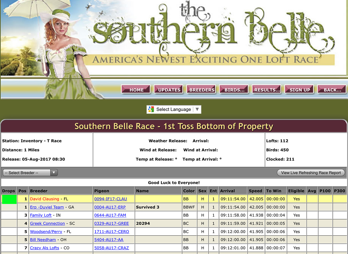
Task: Open the BREEDERS navigation button
Action: pos(201,89)
